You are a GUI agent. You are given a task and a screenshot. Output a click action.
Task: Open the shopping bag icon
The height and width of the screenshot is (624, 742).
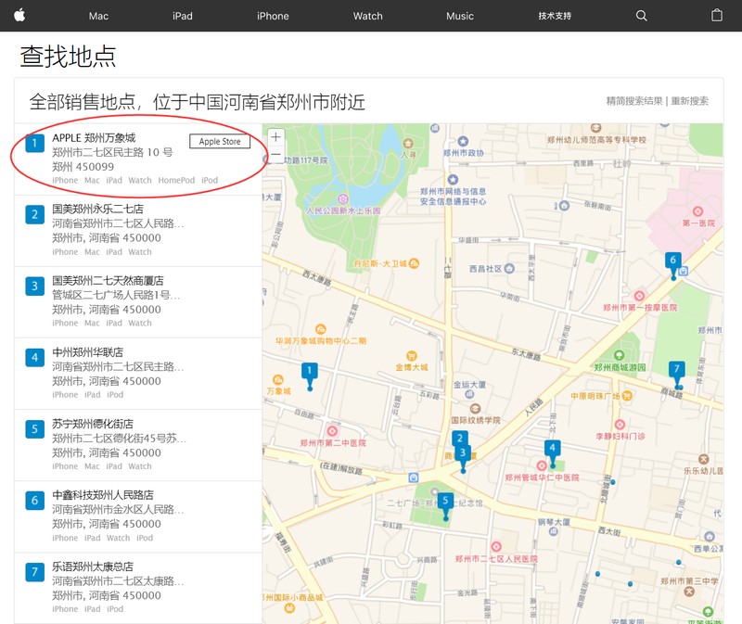pyautogui.click(x=717, y=15)
